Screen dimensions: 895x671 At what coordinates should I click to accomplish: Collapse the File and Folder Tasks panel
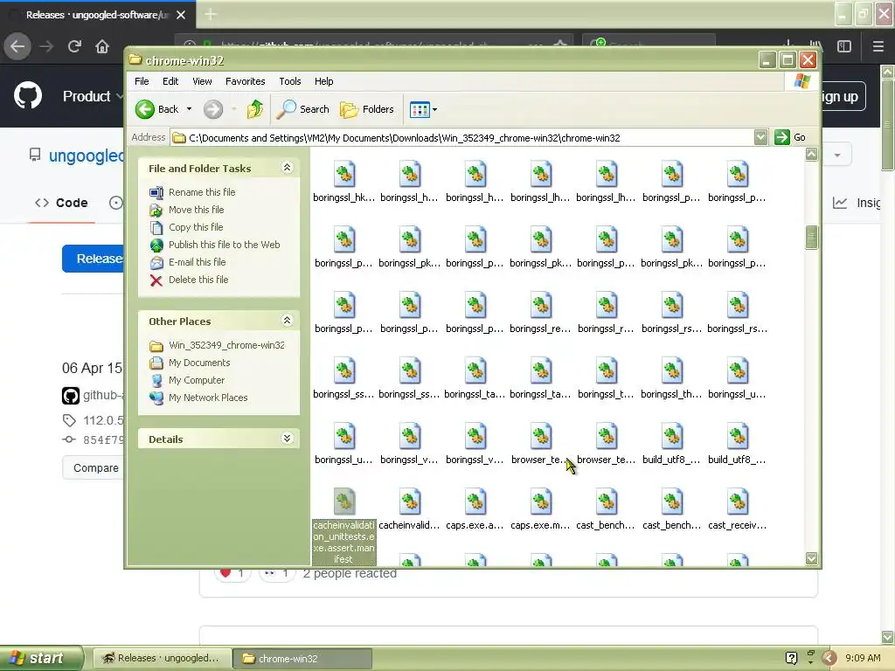tap(287, 167)
